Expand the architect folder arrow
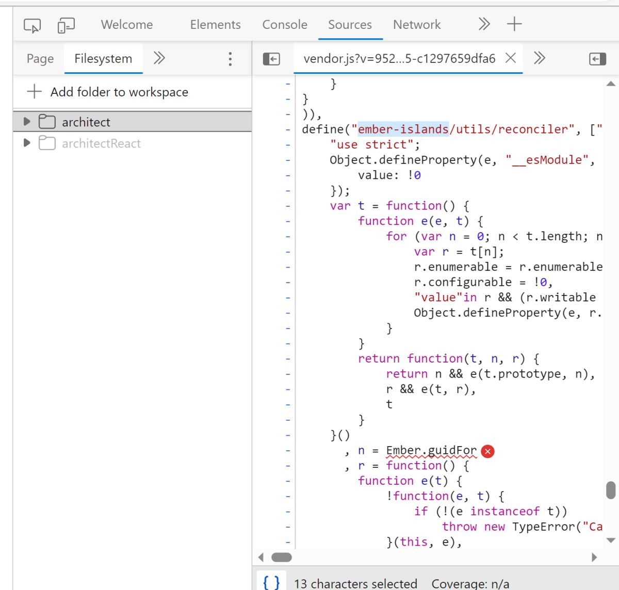 click(x=27, y=122)
